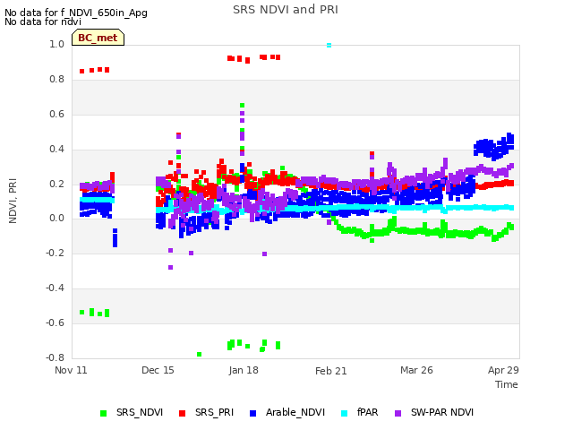The width and height of the screenshot is (573, 430).
Task: Click the Apr 29 x-axis label
Action: [503, 370]
